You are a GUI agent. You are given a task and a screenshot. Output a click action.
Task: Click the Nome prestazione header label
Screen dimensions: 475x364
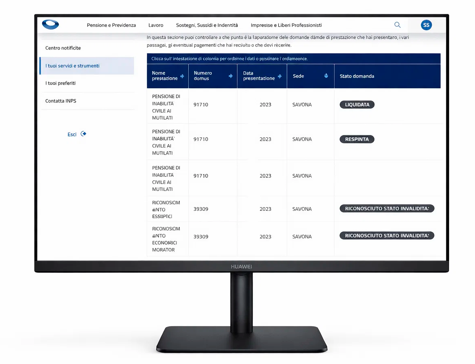click(x=165, y=76)
